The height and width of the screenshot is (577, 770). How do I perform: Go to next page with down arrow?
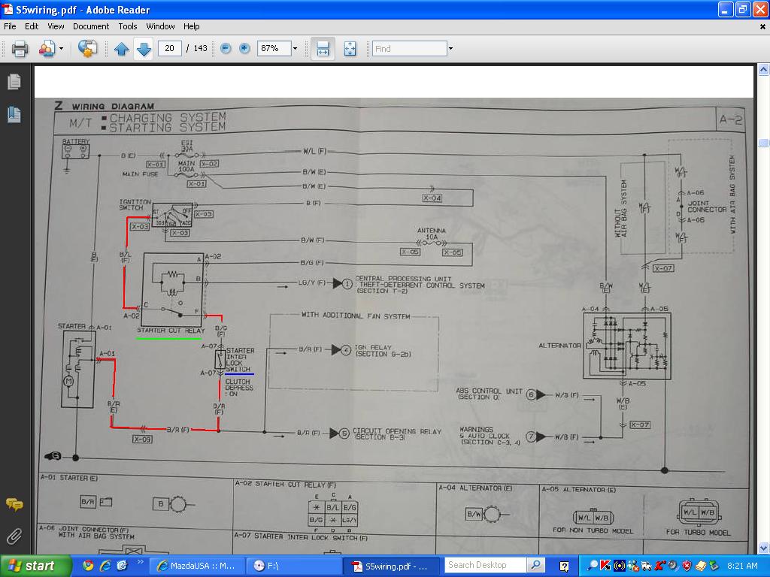(x=144, y=49)
